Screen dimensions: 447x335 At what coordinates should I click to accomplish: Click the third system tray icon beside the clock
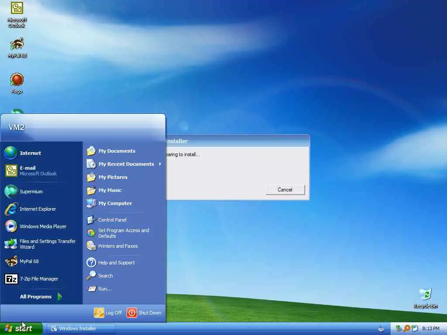415,328
